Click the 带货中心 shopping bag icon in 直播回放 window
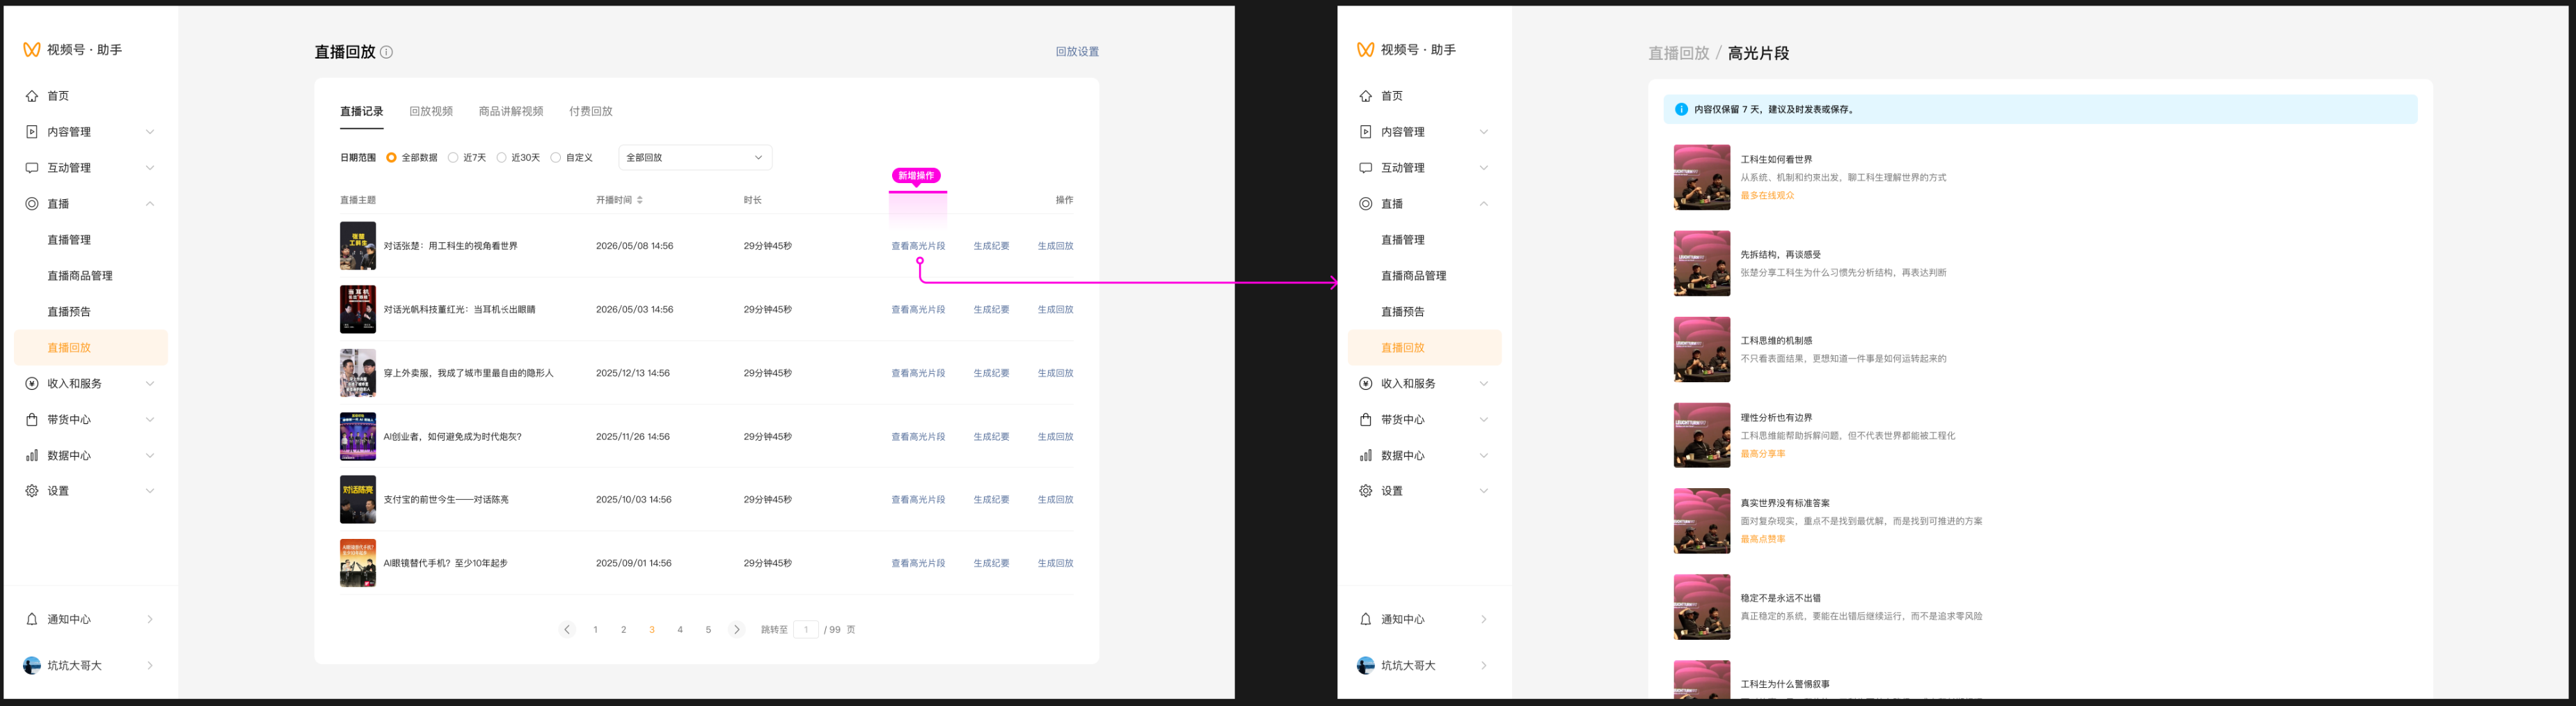 click(x=32, y=420)
